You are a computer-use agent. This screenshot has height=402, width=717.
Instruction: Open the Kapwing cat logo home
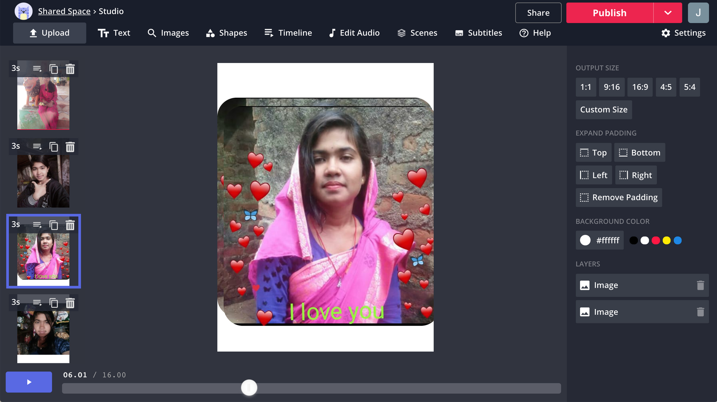[23, 11]
